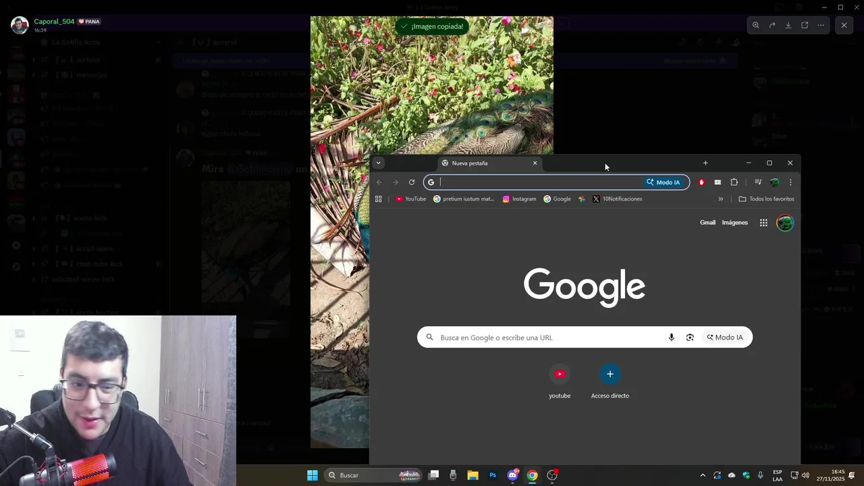Viewport: 864px width, 486px height.
Task: Open Gmail link on Google page
Action: [707, 223]
